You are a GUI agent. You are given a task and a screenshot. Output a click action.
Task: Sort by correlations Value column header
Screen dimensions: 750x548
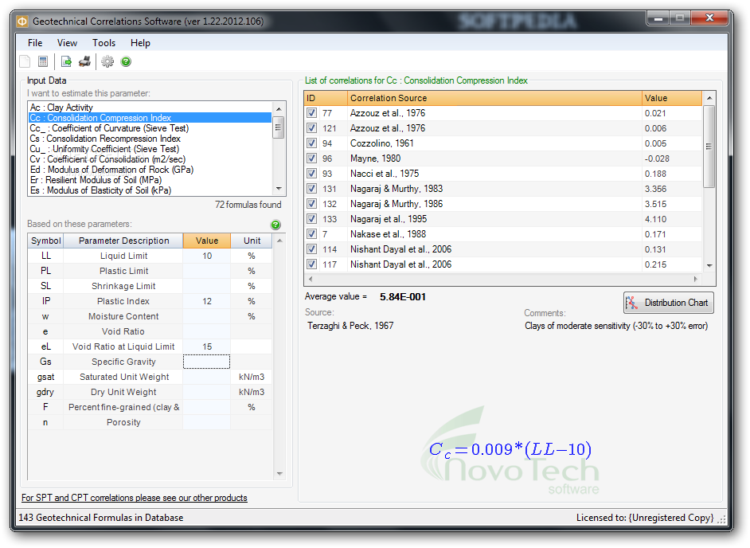pos(671,98)
